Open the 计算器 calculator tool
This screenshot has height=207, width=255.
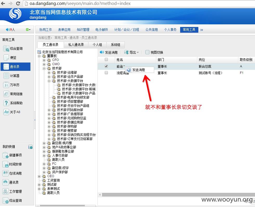(x=11, y=76)
